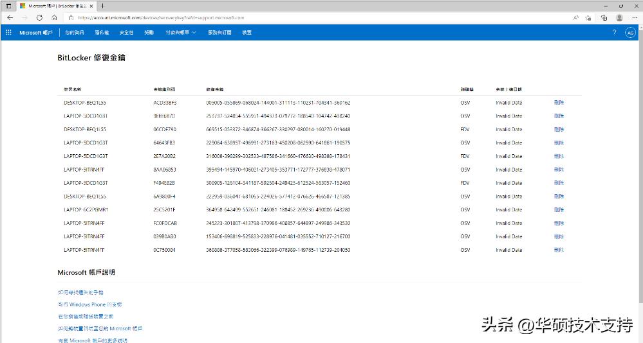Delete the key with ID 03980AB0
The image size is (643, 343).
point(559,236)
